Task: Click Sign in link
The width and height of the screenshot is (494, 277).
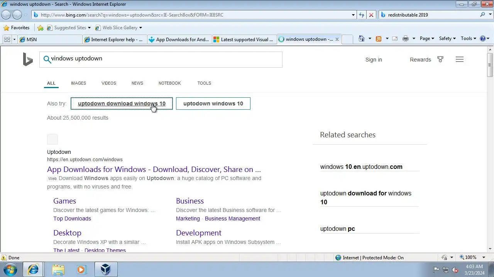Action: click(x=374, y=60)
